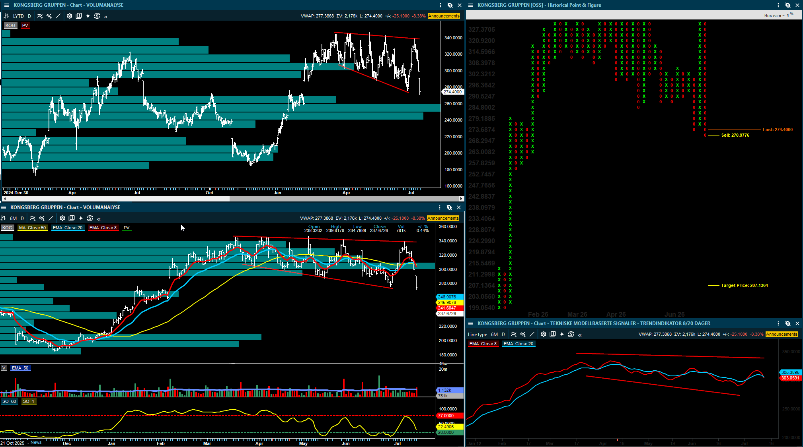Open the middle chart window's hamburger menu
803x447 pixels.
[x=4, y=207]
